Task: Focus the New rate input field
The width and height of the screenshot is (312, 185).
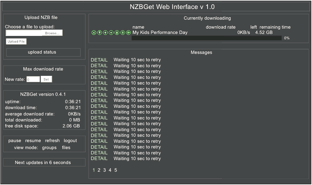Action: pyautogui.click(x=33, y=79)
